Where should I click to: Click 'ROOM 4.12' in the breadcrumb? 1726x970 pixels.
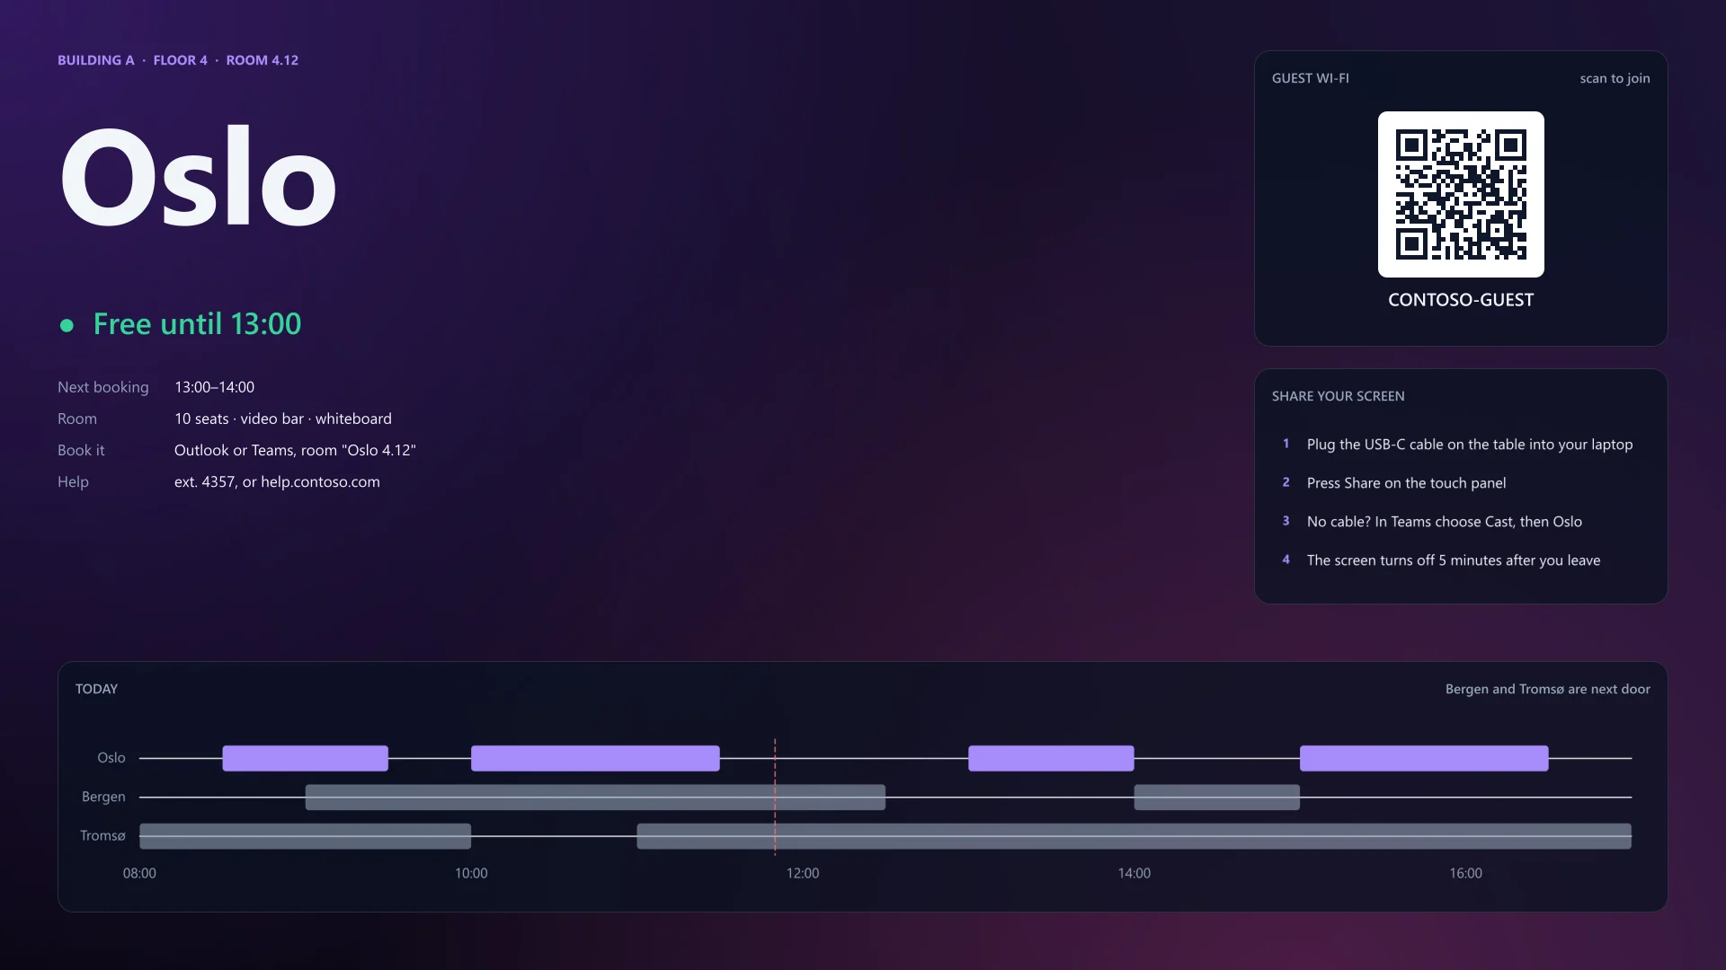click(262, 60)
